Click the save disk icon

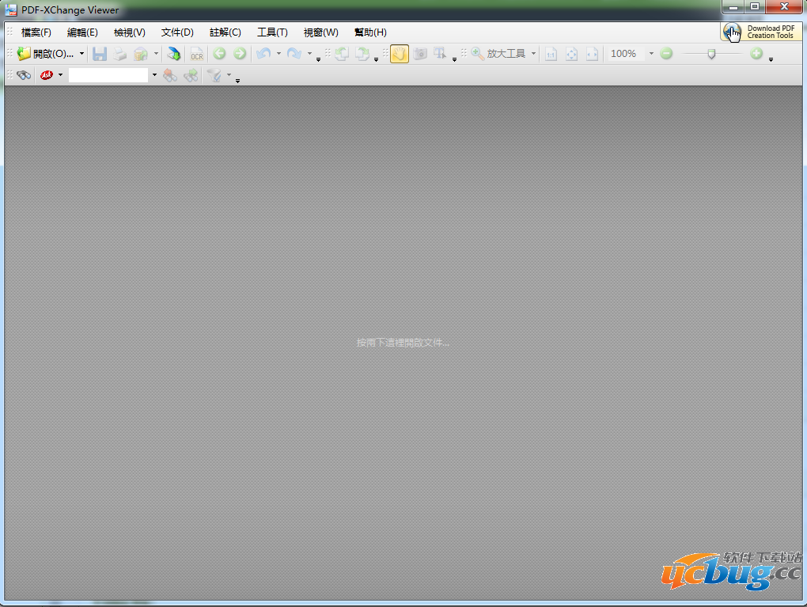tap(100, 54)
